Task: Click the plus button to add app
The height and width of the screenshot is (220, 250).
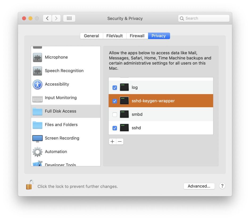Action: click(112, 142)
